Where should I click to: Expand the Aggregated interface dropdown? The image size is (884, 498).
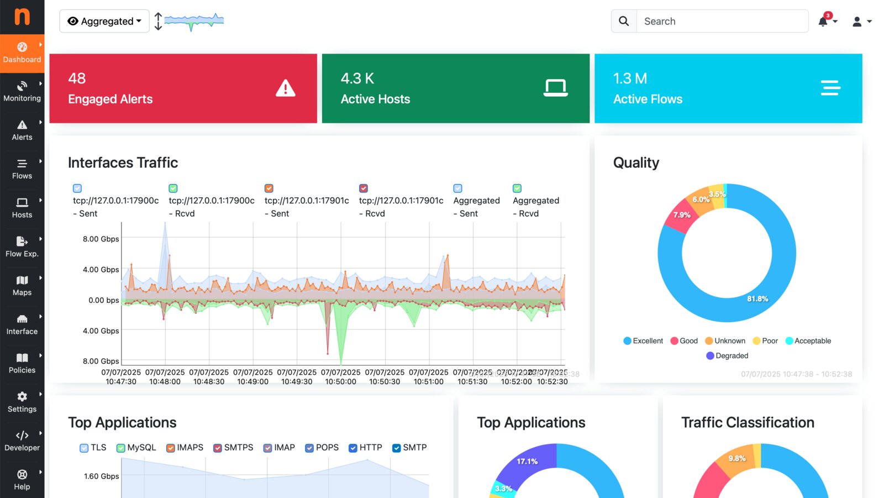(x=104, y=21)
